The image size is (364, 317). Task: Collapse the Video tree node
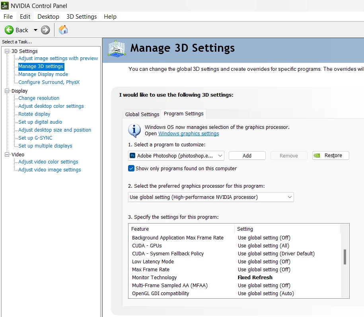7,155
